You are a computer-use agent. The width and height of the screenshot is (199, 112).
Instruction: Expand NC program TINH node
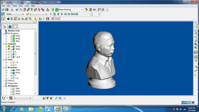point(6,41)
